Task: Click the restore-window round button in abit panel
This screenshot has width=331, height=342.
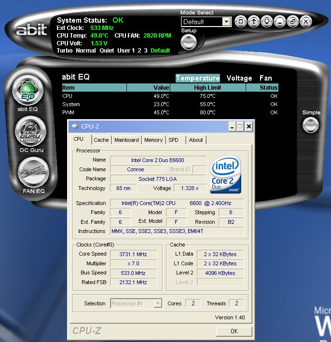Action: 293,21
